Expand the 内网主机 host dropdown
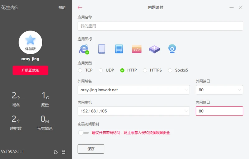This screenshot has height=159, width=249. [134, 111]
